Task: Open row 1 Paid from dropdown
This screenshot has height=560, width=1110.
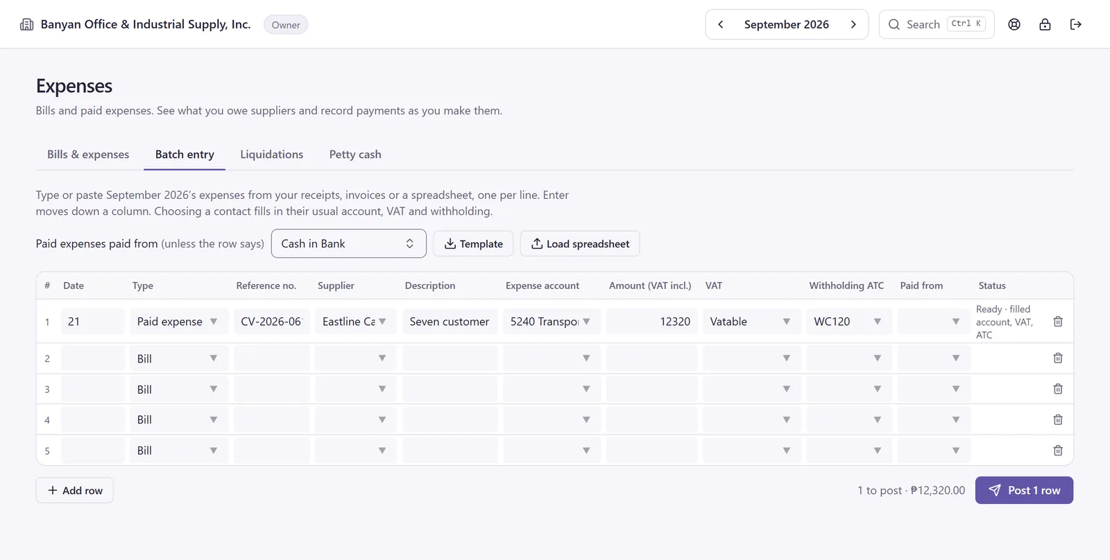Action: pyautogui.click(x=934, y=322)
